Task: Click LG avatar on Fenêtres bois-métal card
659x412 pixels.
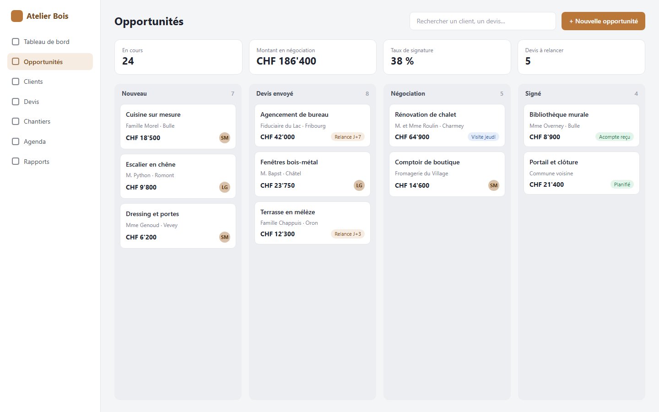Action: (359, 185)
